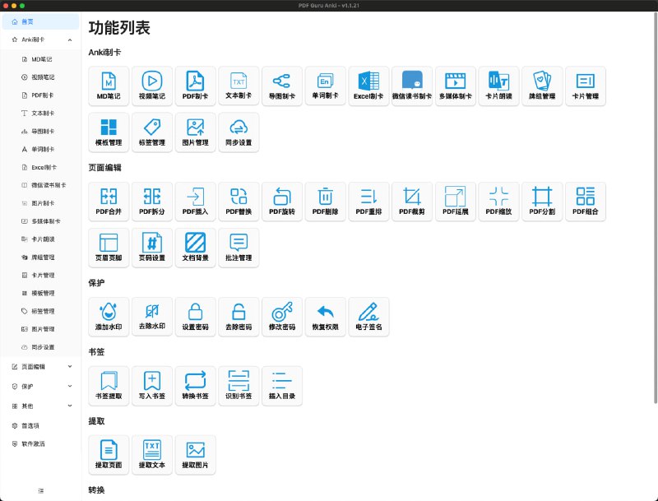Screen dimensions: 658x501
Task: Open the 批注管理 annotation manager
Action: (239, 247)
